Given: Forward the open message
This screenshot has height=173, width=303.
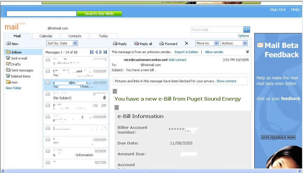Looking at the screenshot, I should click(x=168, y=44).
